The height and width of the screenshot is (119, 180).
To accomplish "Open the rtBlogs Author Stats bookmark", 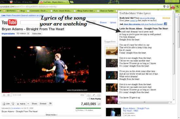I will pos(84,11).
